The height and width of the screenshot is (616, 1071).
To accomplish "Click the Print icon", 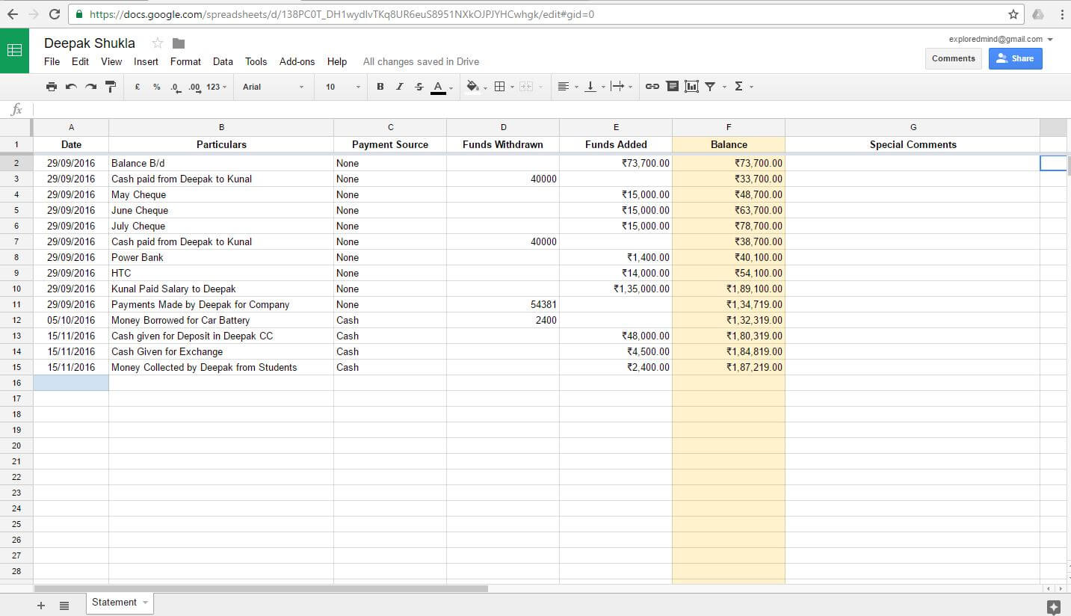I will (52, 86).
